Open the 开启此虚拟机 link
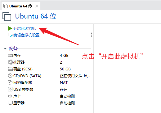The image size is (161, 113). coord(25,28)
